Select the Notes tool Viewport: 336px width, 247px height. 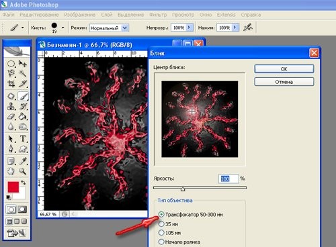click(11, 161)
